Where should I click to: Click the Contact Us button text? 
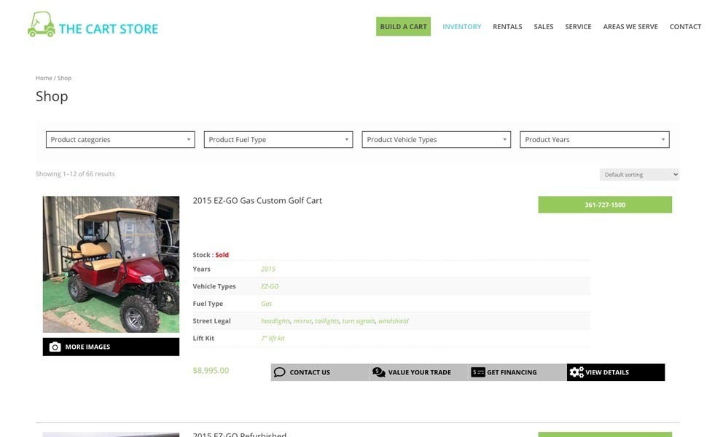[x=310, y=372]
